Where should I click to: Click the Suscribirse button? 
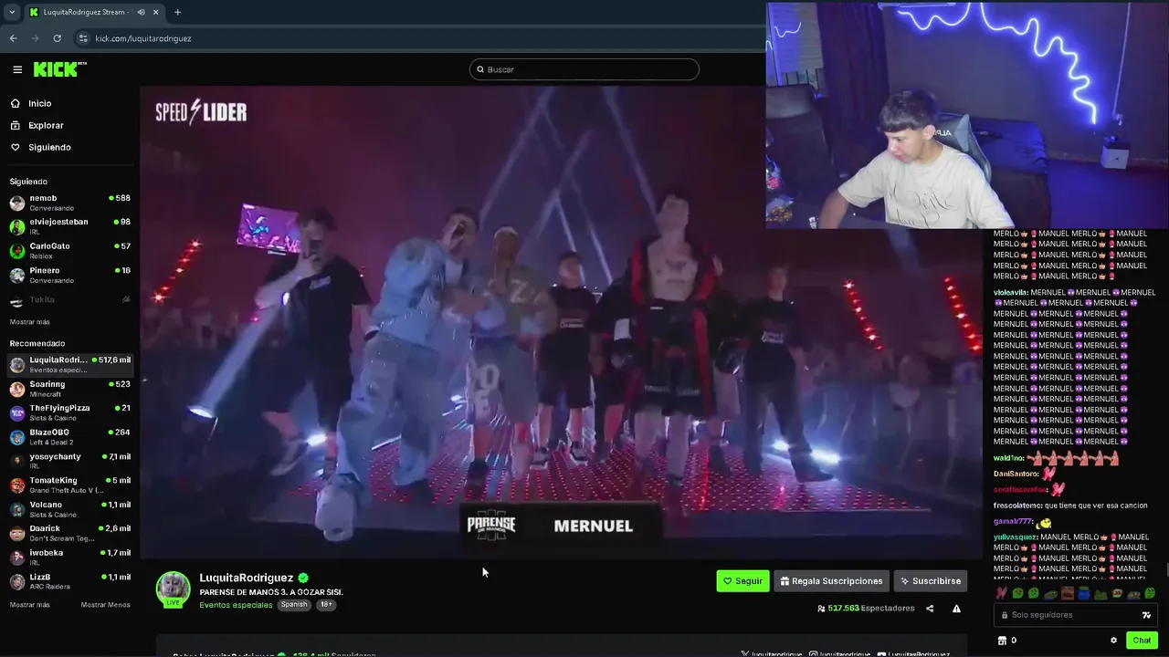930,580
